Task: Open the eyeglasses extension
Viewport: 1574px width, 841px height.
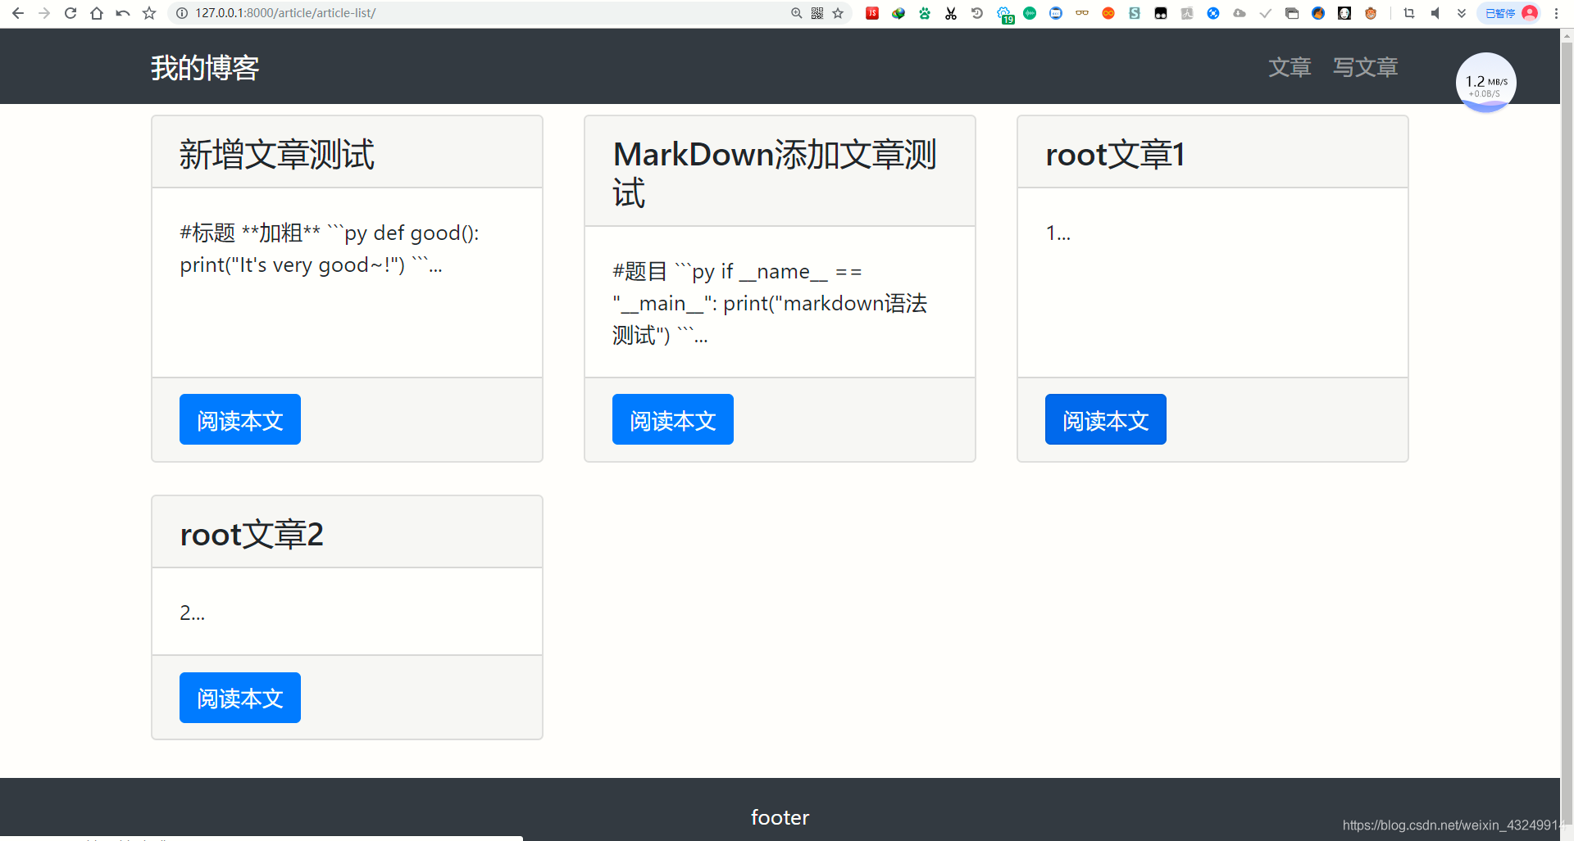Action: coord(1082,13)
